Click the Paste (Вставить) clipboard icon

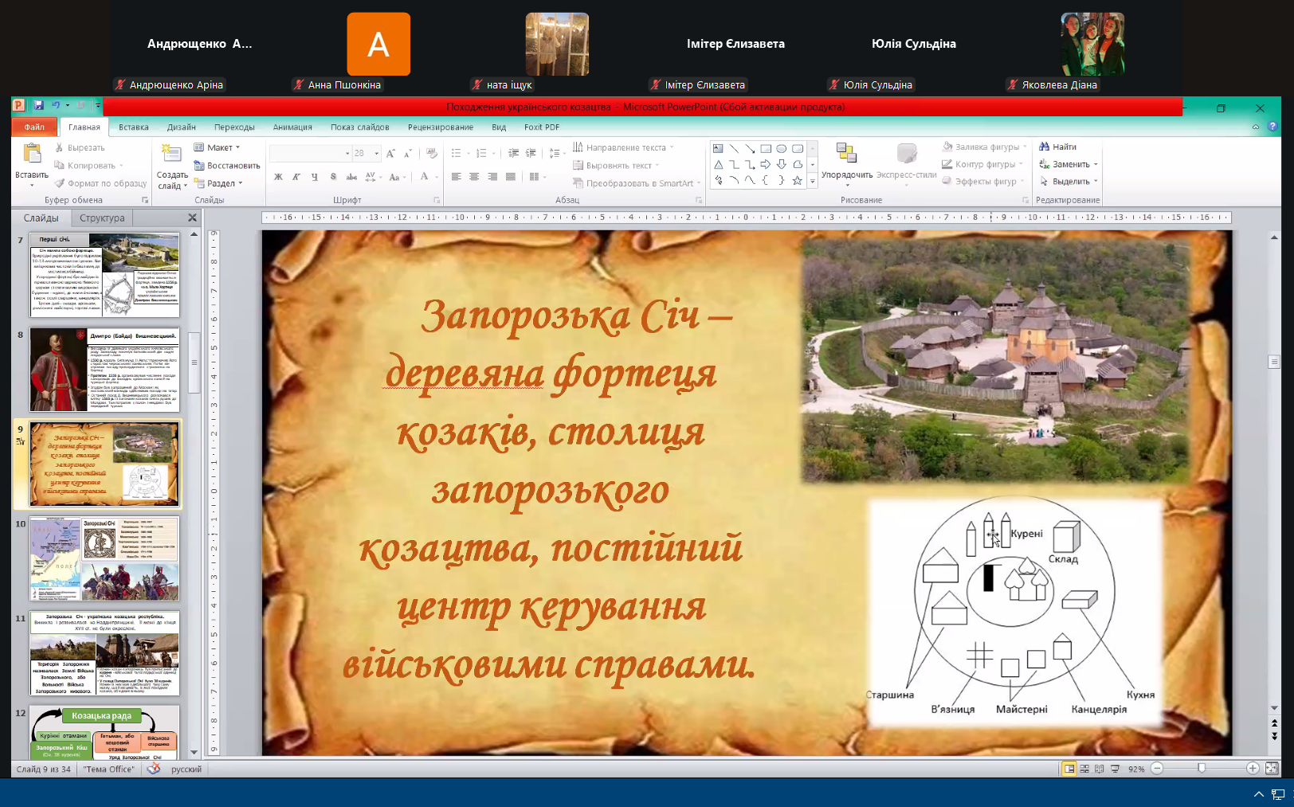pos(32,153)
